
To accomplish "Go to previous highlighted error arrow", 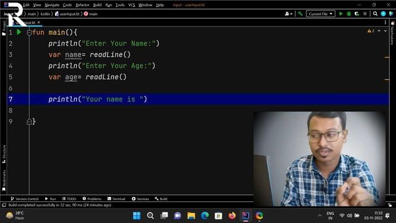I will 379,31.
